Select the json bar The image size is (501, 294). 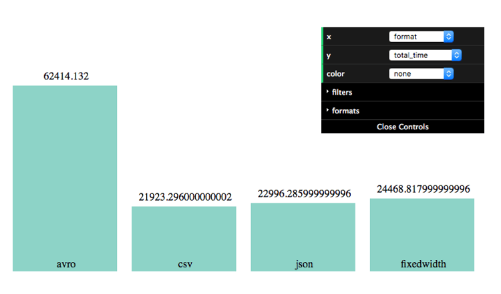point(303,237)
